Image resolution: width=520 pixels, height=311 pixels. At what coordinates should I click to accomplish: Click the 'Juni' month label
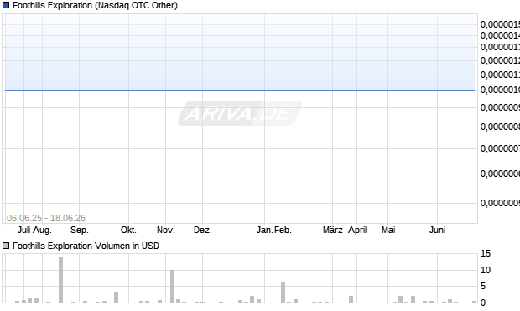point(438,230)
